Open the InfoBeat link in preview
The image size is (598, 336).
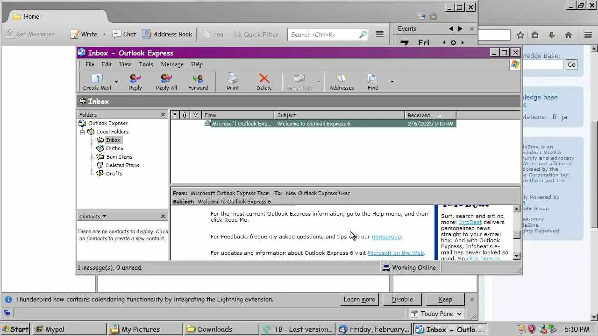[x=470, y=222]
